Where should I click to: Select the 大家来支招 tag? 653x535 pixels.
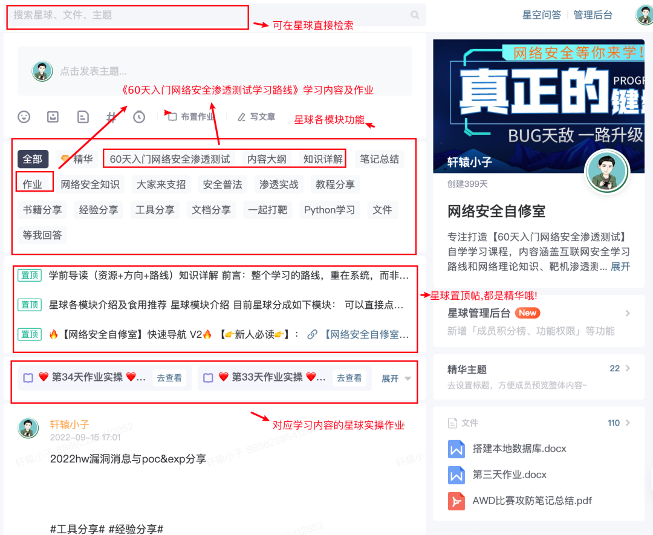(161, 184)
